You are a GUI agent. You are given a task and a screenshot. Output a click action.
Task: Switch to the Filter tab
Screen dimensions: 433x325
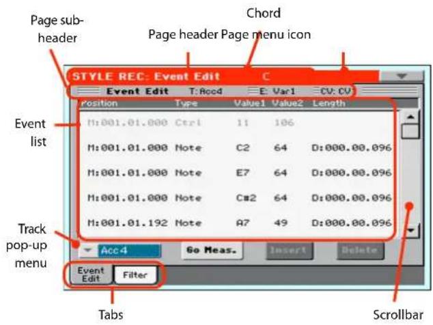pos(135,275)
